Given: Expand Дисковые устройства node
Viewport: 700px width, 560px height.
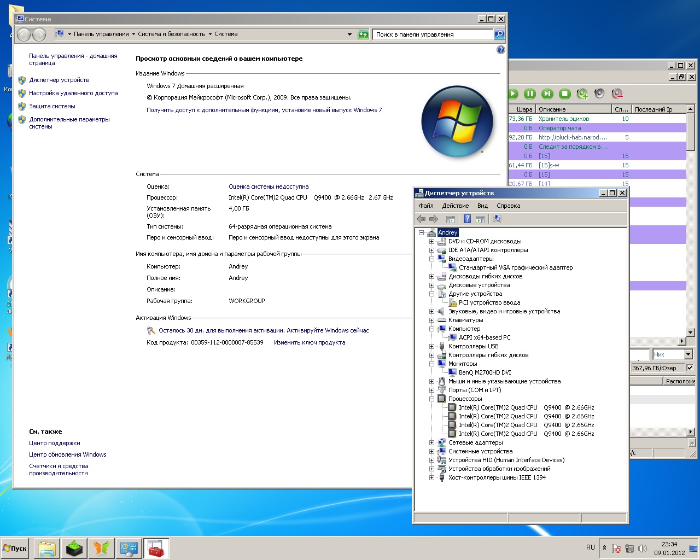Looking at the screenshot, I should tap(431, 285).
